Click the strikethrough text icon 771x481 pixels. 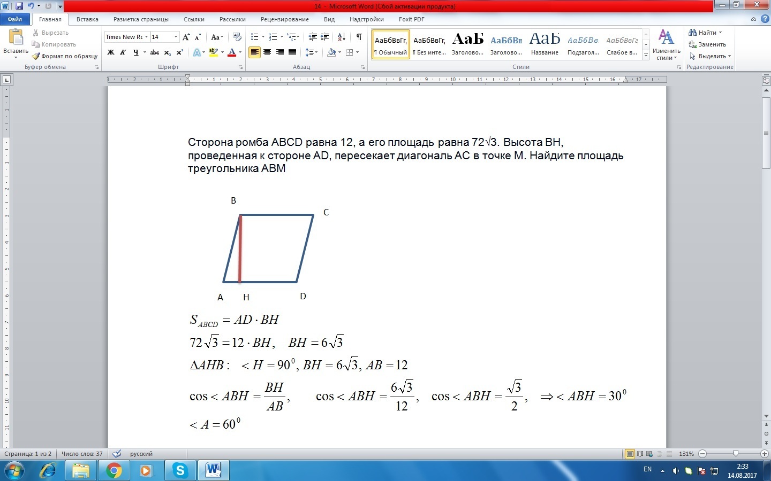point(155,52)
